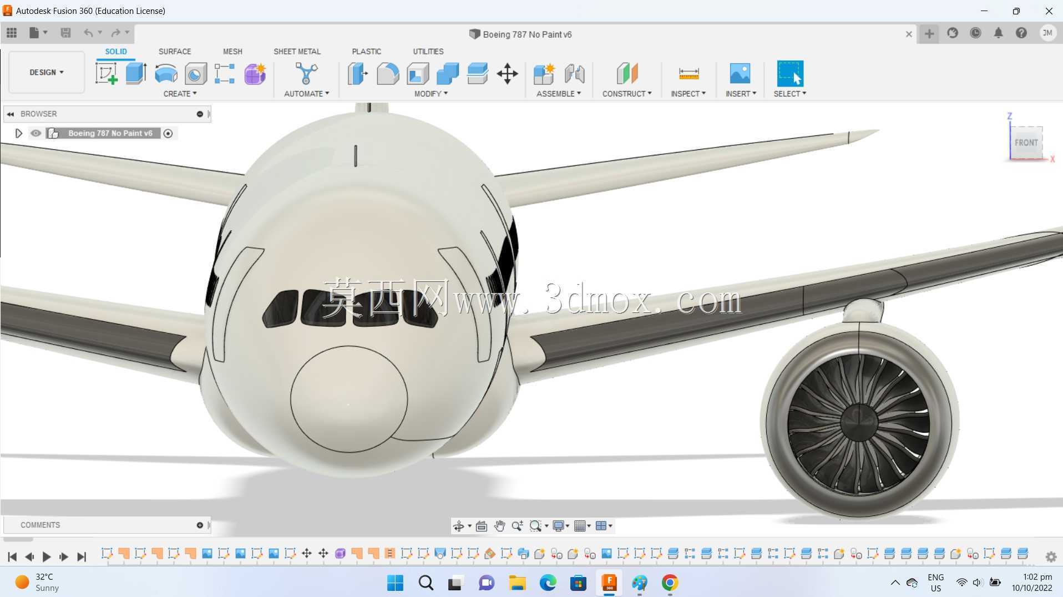Image resolution: width=1063 pixels, height=597 pixels.
Task: Switch to the PLASTIC tab
Action: [x=366, y=52]
